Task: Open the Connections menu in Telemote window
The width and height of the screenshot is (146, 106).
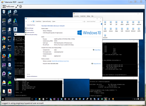Action: tap(76, 16)
